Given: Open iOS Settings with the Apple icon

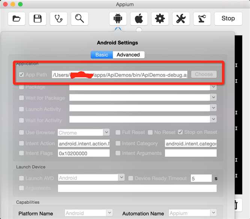Looking at the screenshot, I should pos(139,19).
